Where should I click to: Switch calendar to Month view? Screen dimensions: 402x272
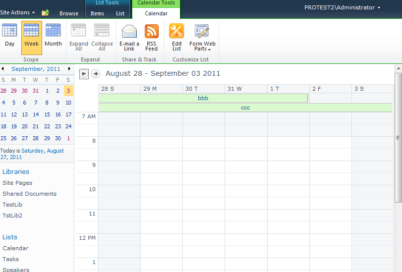[53, 37]
